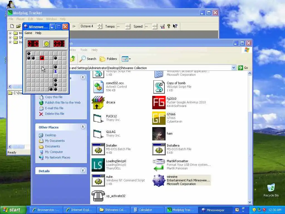Select the Installer batch file icon
Image resolution: width=285 pixels, height=214 pixels.
(98, 149)
